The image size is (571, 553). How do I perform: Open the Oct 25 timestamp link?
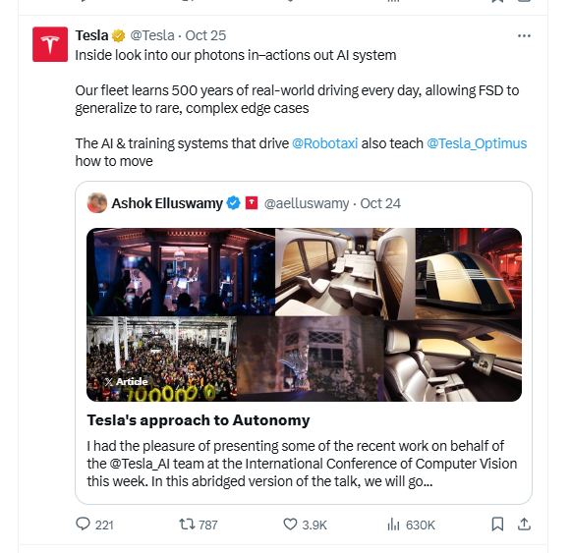(205, 35)
